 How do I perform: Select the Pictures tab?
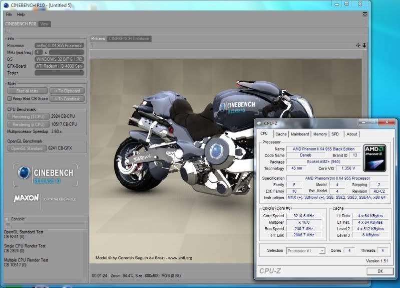[98, 39]
